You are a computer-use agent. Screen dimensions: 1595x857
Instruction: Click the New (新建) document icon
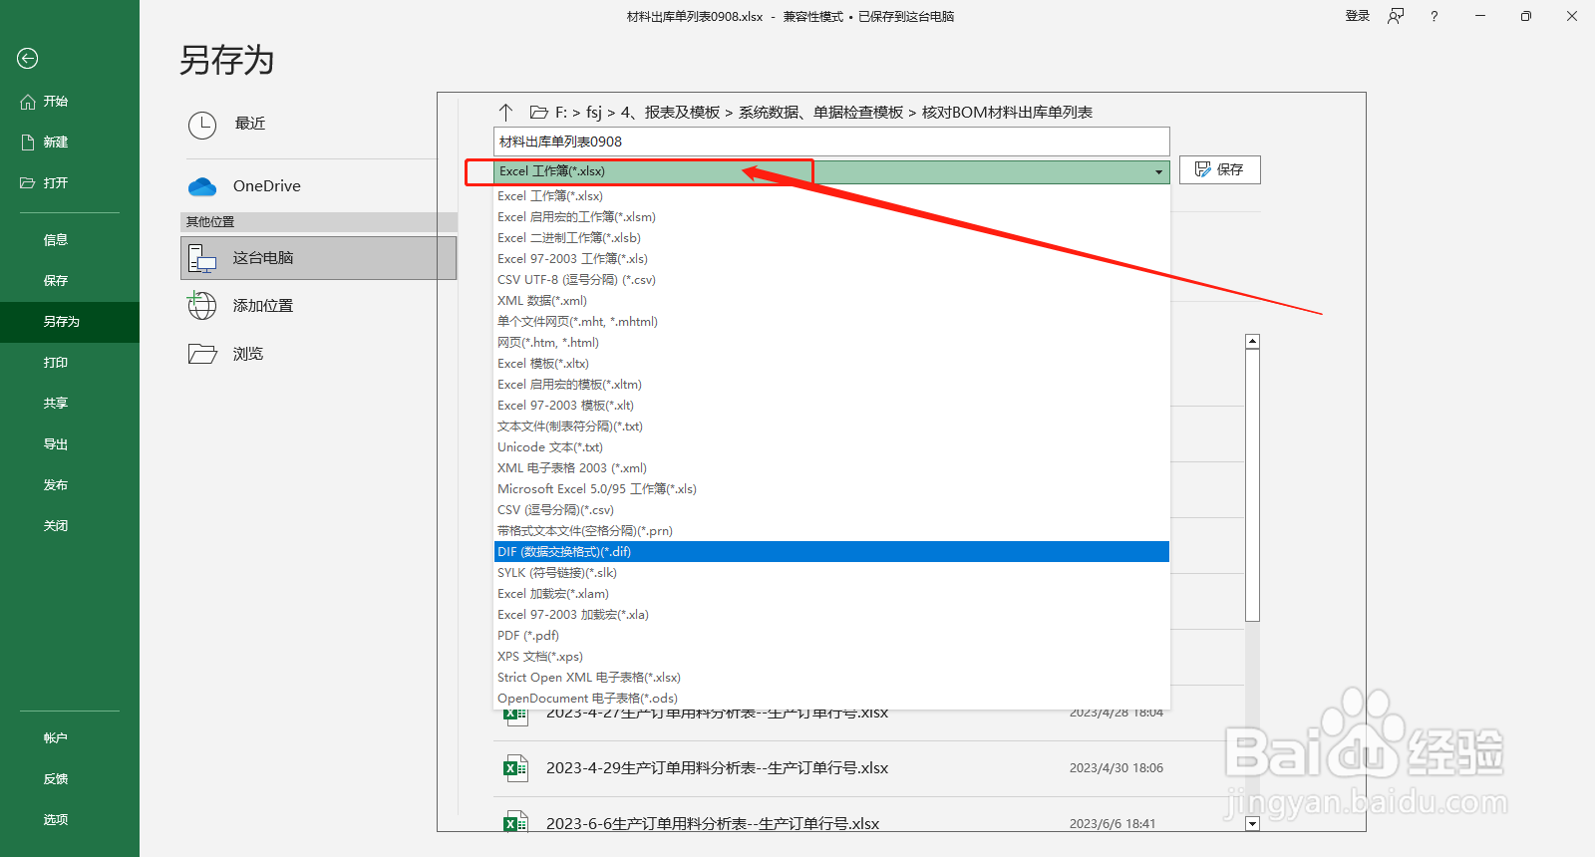tap(28, 143)
